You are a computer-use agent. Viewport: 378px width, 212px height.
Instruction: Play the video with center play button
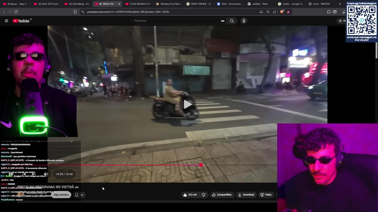[x=188, y=105]
